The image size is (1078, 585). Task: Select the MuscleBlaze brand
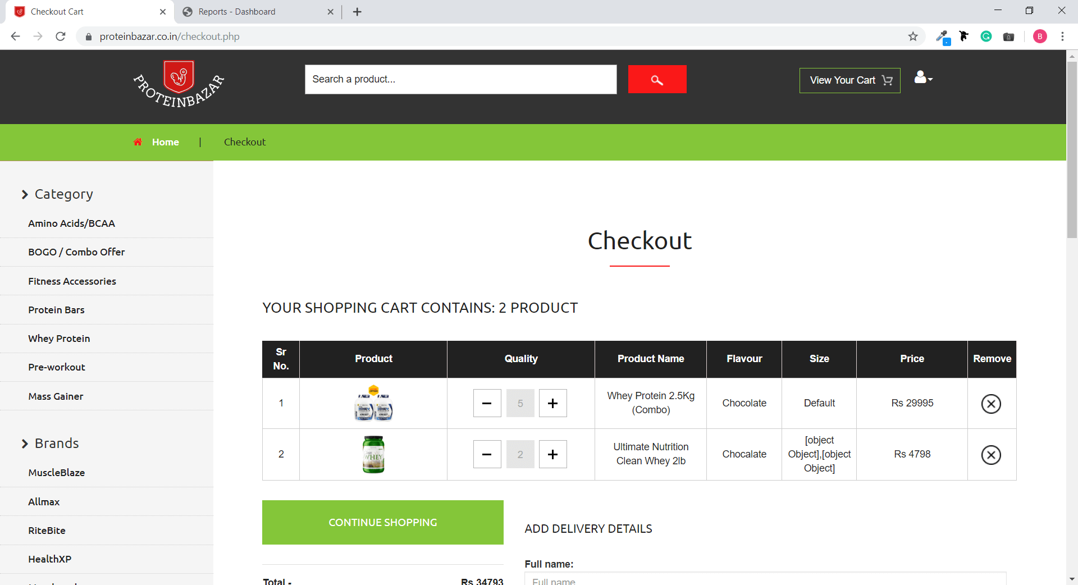tap(56, 473)
